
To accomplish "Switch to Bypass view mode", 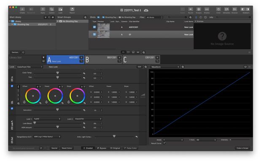I will (x=102, y=148).
